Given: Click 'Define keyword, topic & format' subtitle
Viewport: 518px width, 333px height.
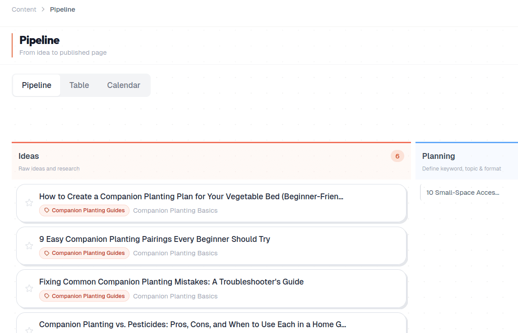Looking at the screenshot, I should pos(461,169).
